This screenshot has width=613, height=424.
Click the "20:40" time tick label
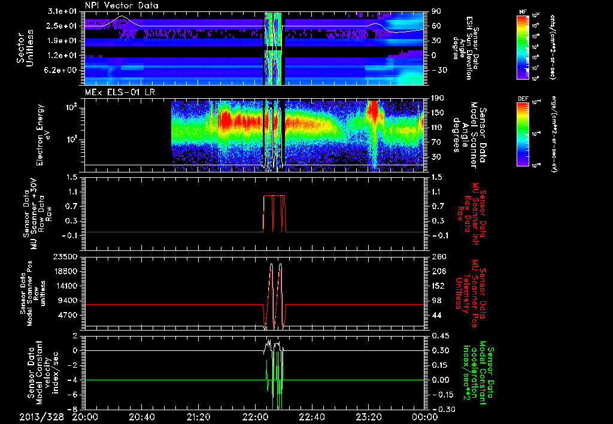[142, 417]
